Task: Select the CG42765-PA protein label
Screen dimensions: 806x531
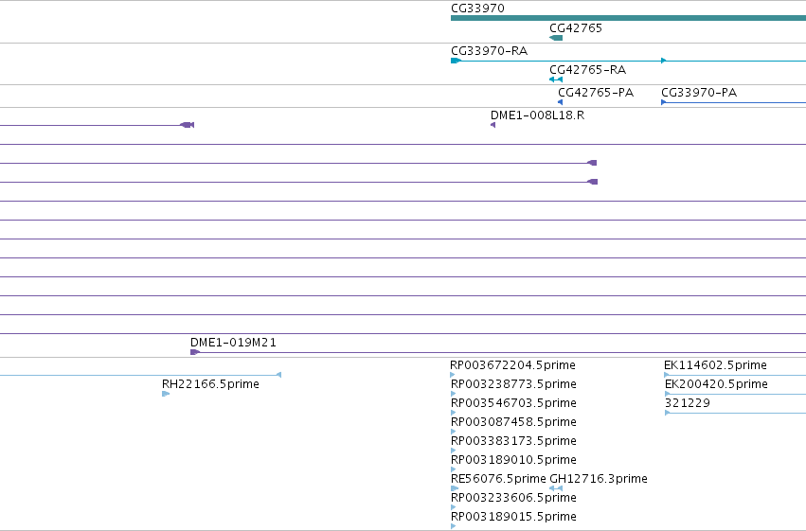Action: [x=596, y=93]
